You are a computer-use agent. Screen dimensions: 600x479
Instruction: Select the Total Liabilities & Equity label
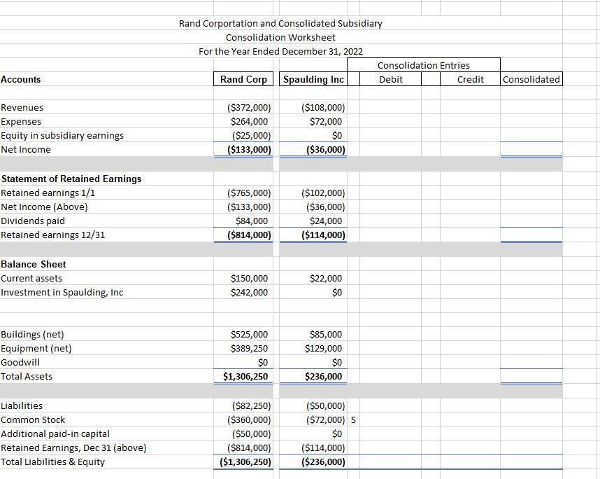[x=52, y=461]
